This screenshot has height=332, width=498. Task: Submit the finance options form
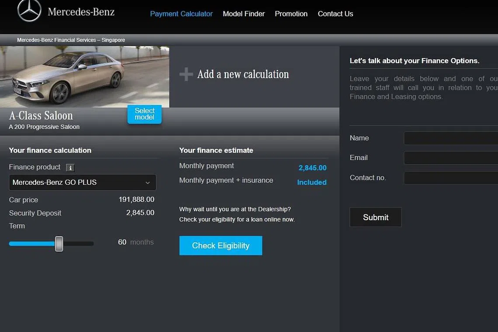(375, 218)
